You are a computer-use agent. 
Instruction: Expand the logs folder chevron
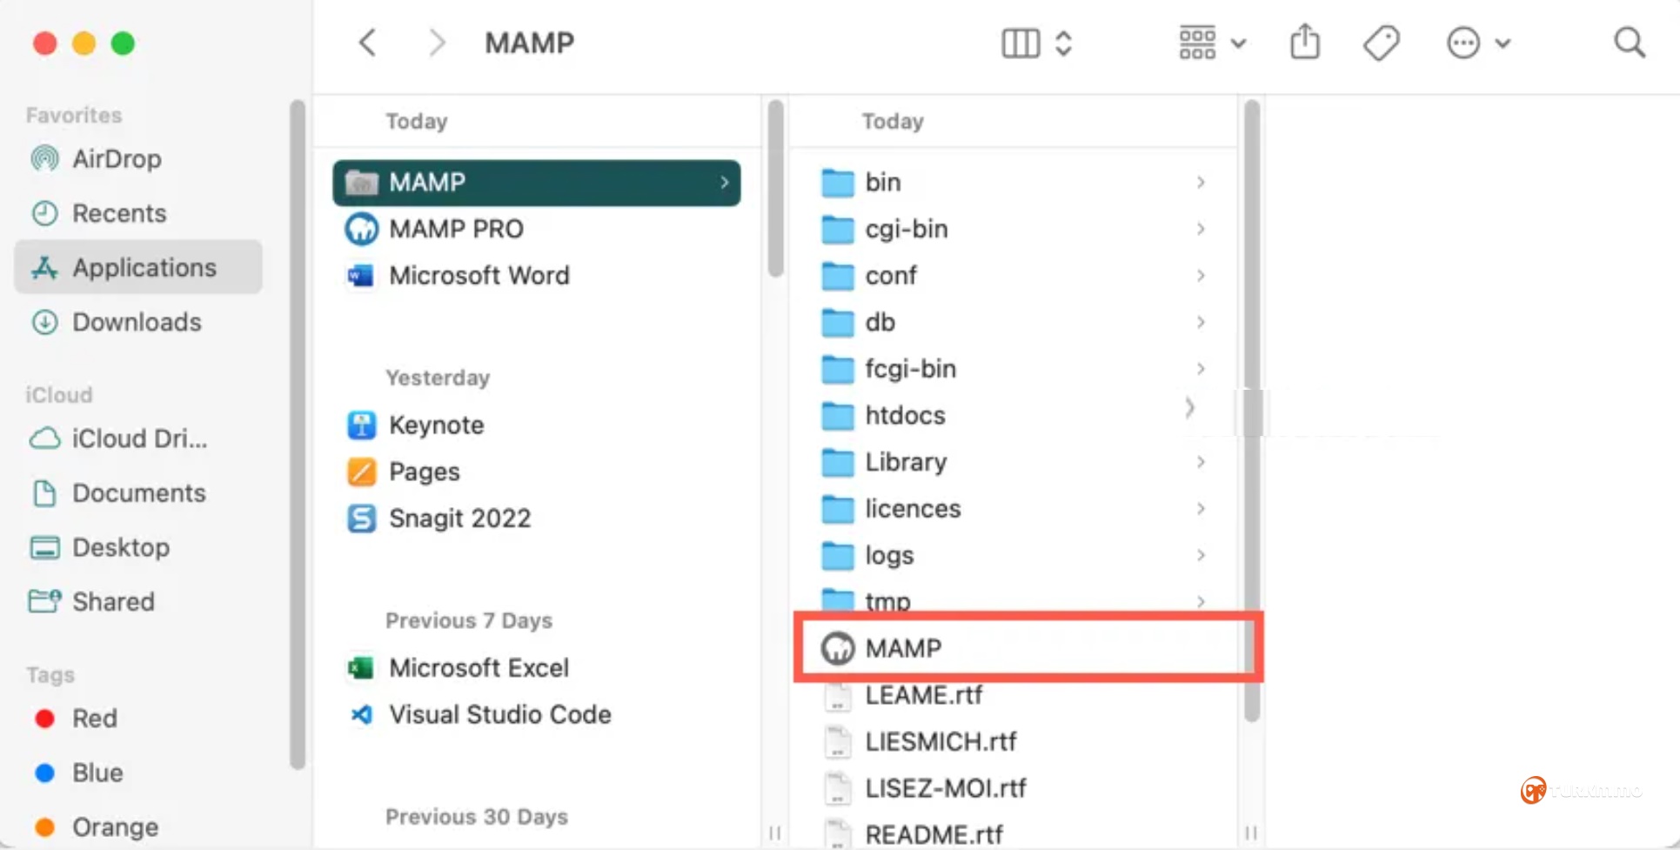(1201, 555)
